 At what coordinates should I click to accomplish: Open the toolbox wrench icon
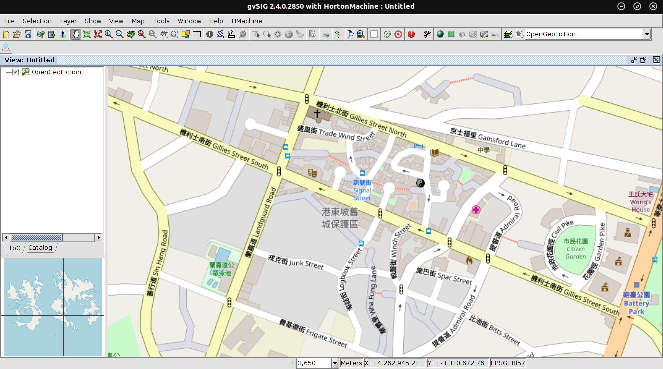tap(427, 34)
